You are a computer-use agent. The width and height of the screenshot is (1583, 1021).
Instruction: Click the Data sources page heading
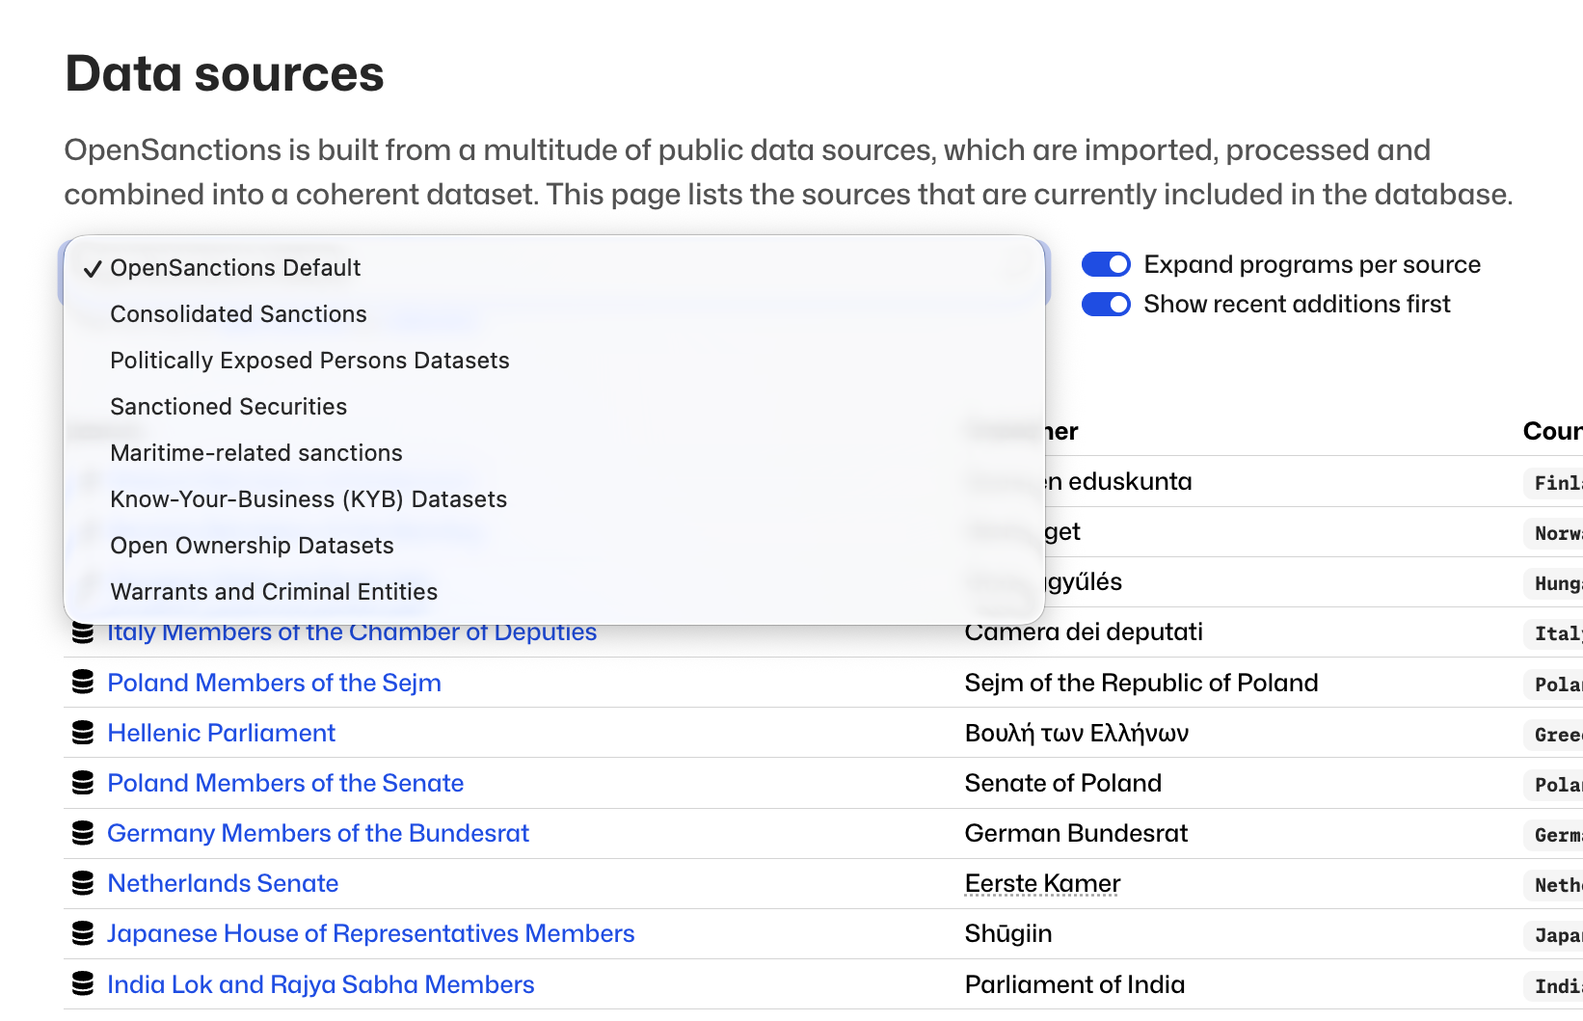tap(225, 73)
